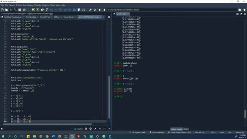Viewport: 247px width, 139px height.
Task: Click the console vertical scrollbar thumb
Action: tap(245, 114)
